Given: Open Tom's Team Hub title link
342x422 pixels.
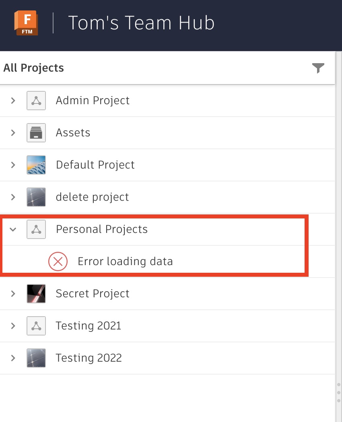Looking at the screenshot, I should click(x=141, y=23).
